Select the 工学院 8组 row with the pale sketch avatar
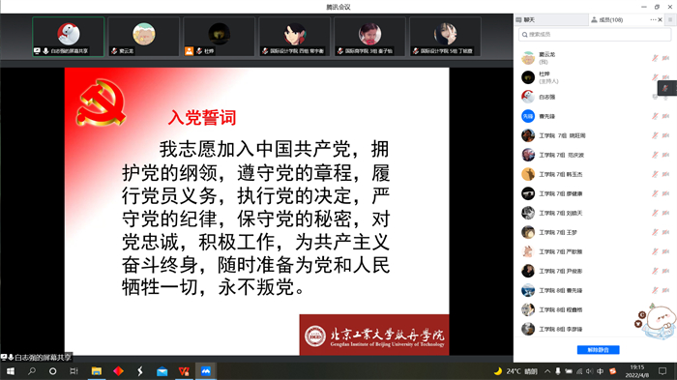The image size is (677, 380). [x=595, y=309]
